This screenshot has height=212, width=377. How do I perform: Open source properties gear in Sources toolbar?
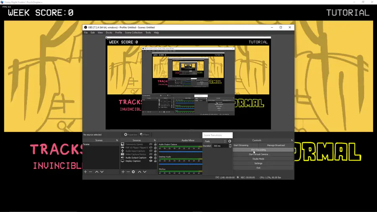[134, 172]
